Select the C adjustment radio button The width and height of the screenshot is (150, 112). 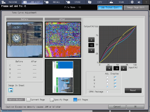(x=107, y=77)
